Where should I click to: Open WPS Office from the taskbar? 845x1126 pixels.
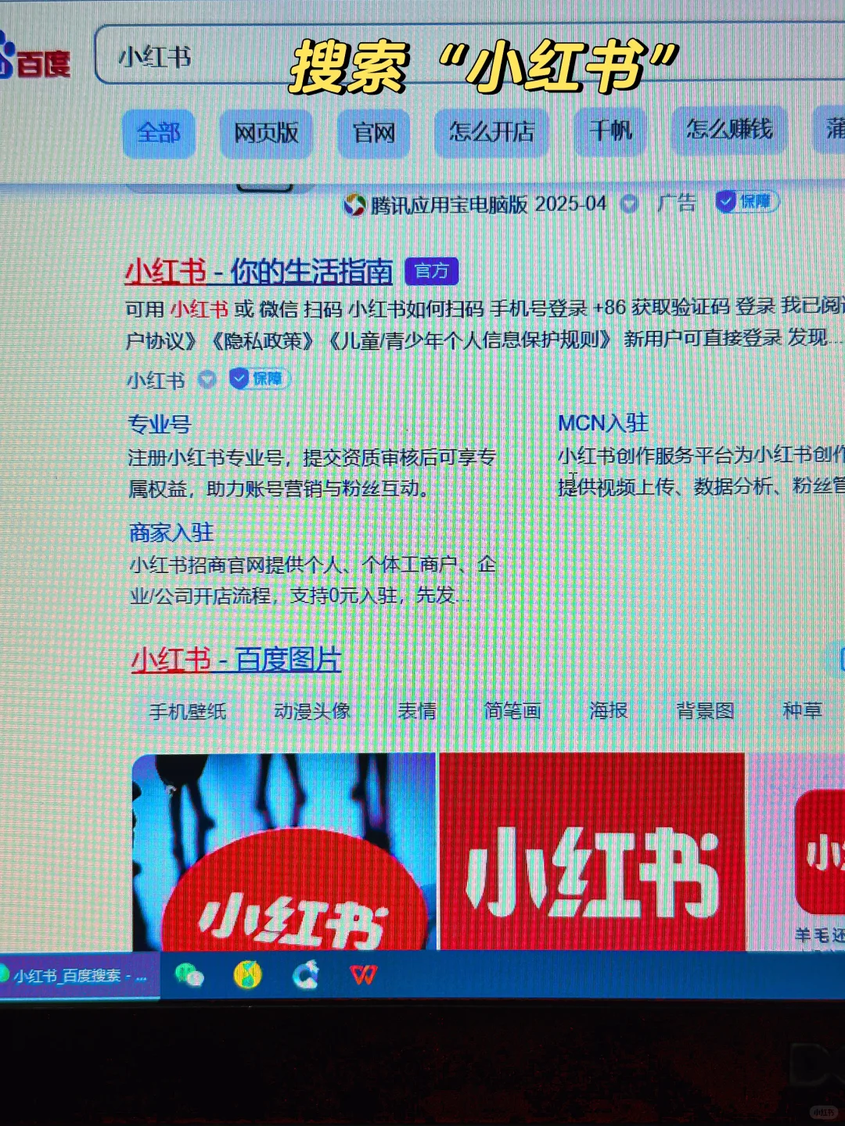tap(363, 974)
